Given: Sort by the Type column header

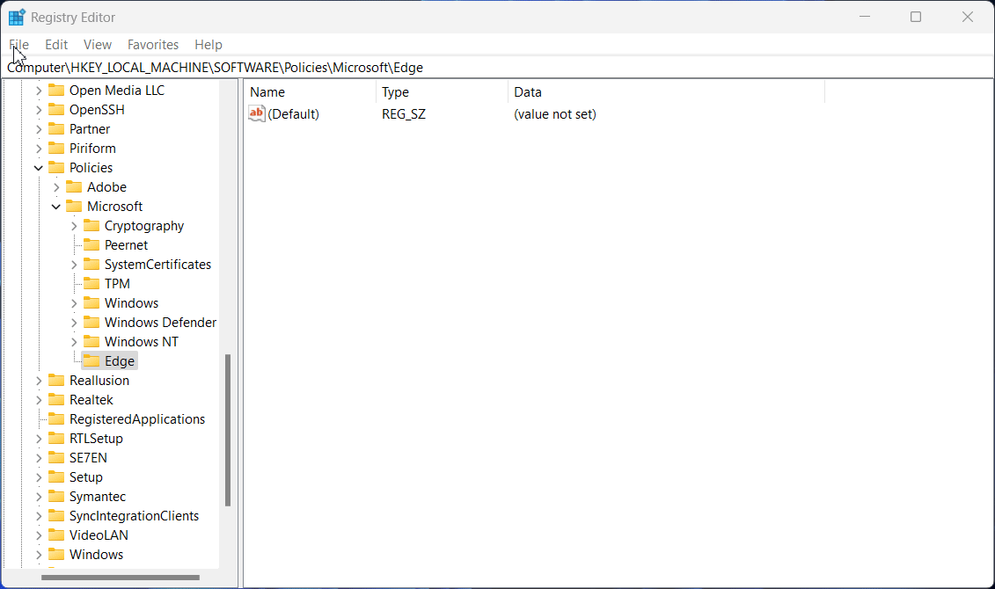Looking at the screenshot, I should coord(443,92).
